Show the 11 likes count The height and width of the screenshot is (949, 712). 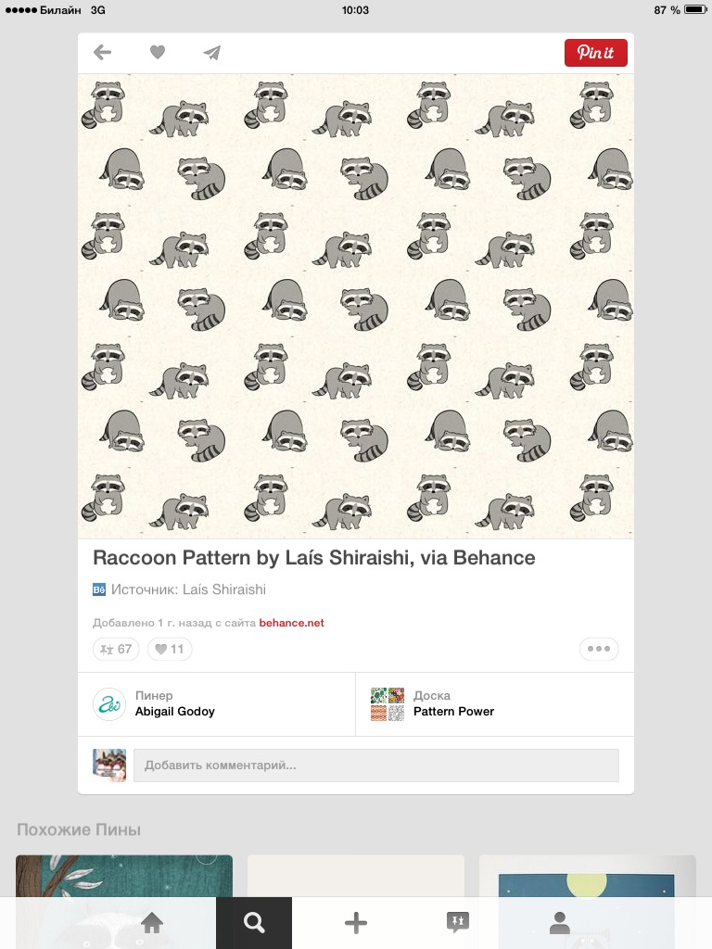click(170, 649)
